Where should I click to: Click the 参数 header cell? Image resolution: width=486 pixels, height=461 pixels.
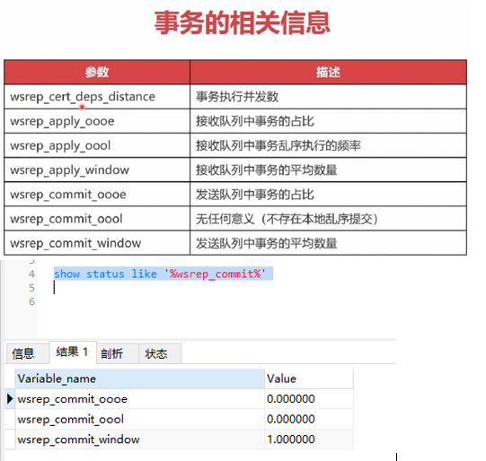(97, 72)
